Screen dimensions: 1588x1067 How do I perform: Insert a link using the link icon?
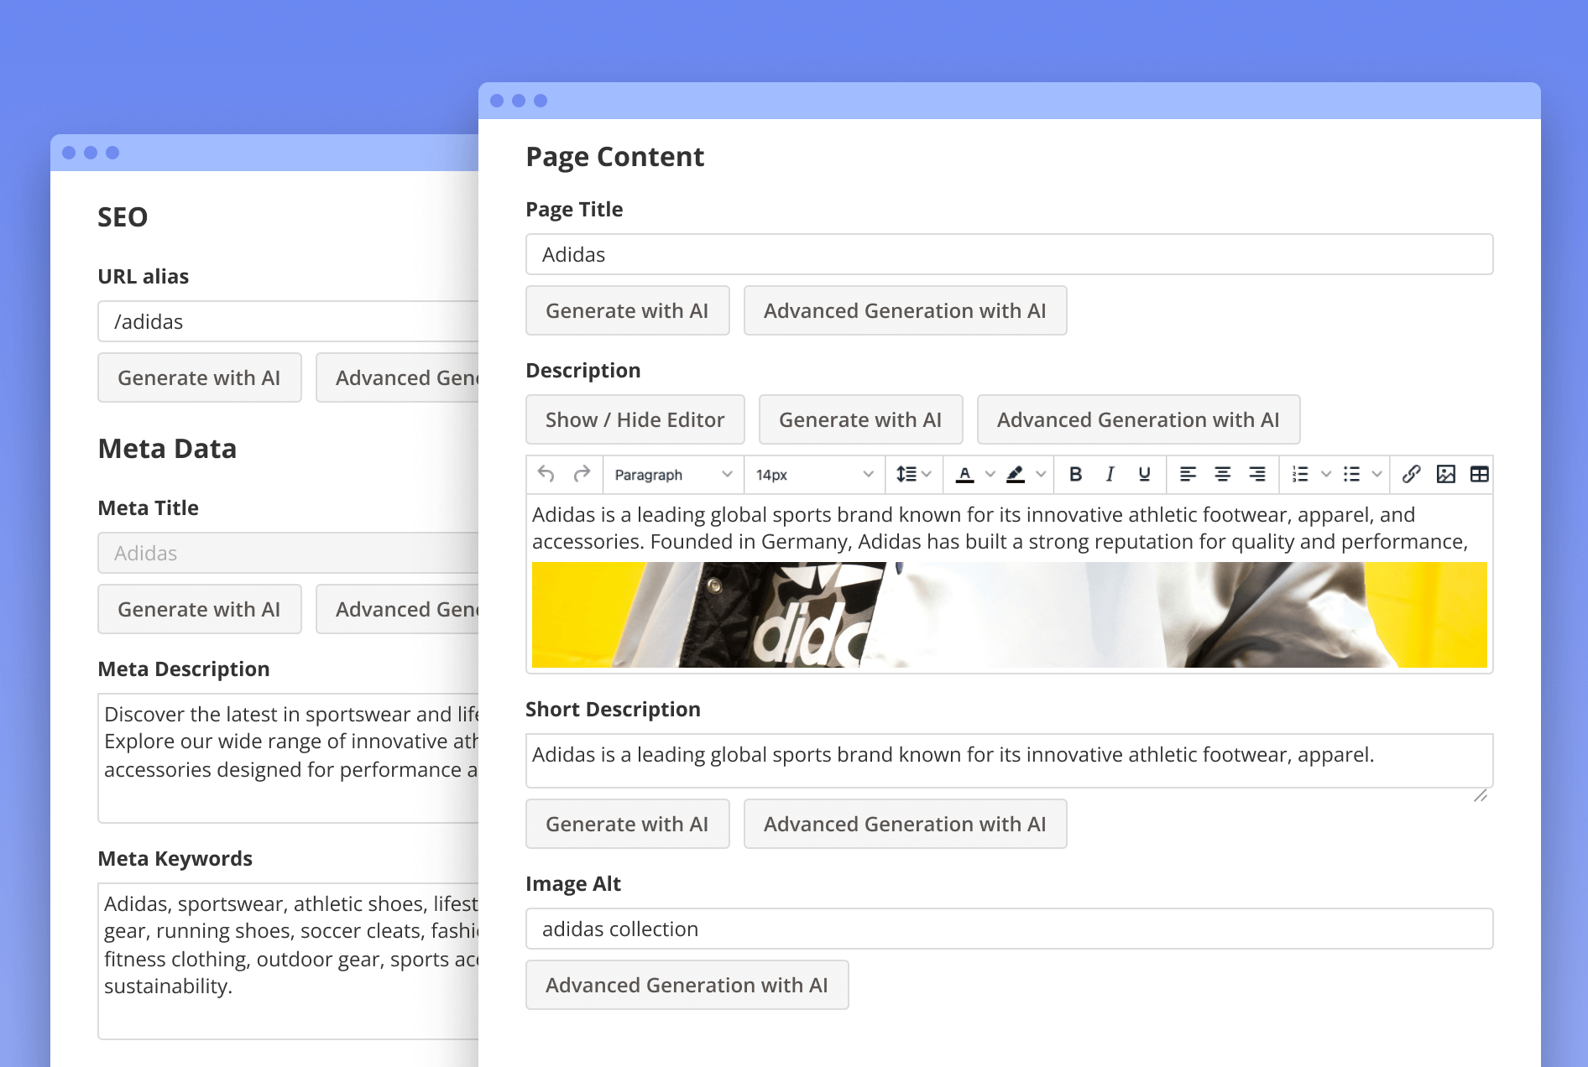coord(1411,475)
